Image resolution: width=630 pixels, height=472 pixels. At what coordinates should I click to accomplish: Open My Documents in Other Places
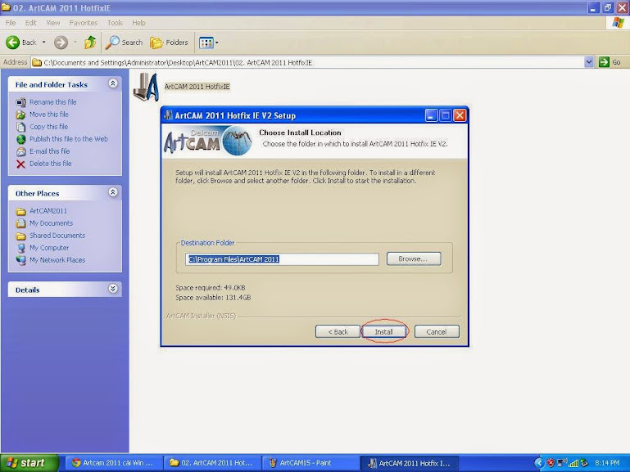tap(51, 223)
